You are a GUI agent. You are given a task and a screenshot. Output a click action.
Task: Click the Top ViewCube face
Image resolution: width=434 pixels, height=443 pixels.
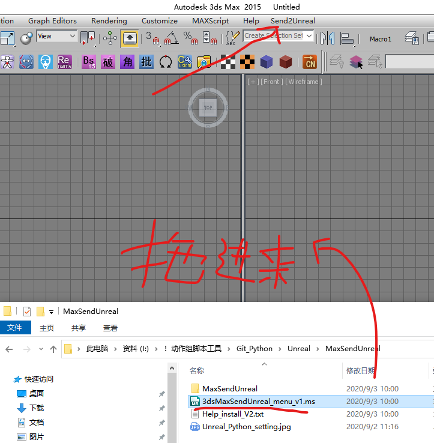[208, 107]
